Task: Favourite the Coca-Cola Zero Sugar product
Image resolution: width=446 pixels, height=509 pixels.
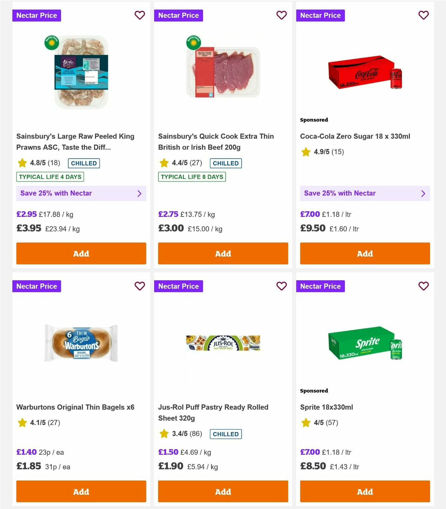Action: click(x=423, y=15)
